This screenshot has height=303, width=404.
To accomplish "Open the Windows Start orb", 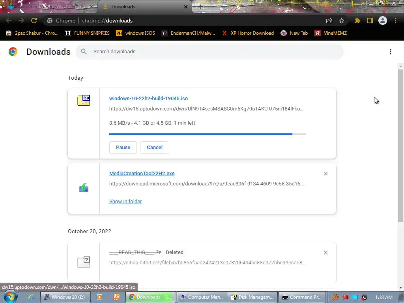I will (x=10, y=297).
